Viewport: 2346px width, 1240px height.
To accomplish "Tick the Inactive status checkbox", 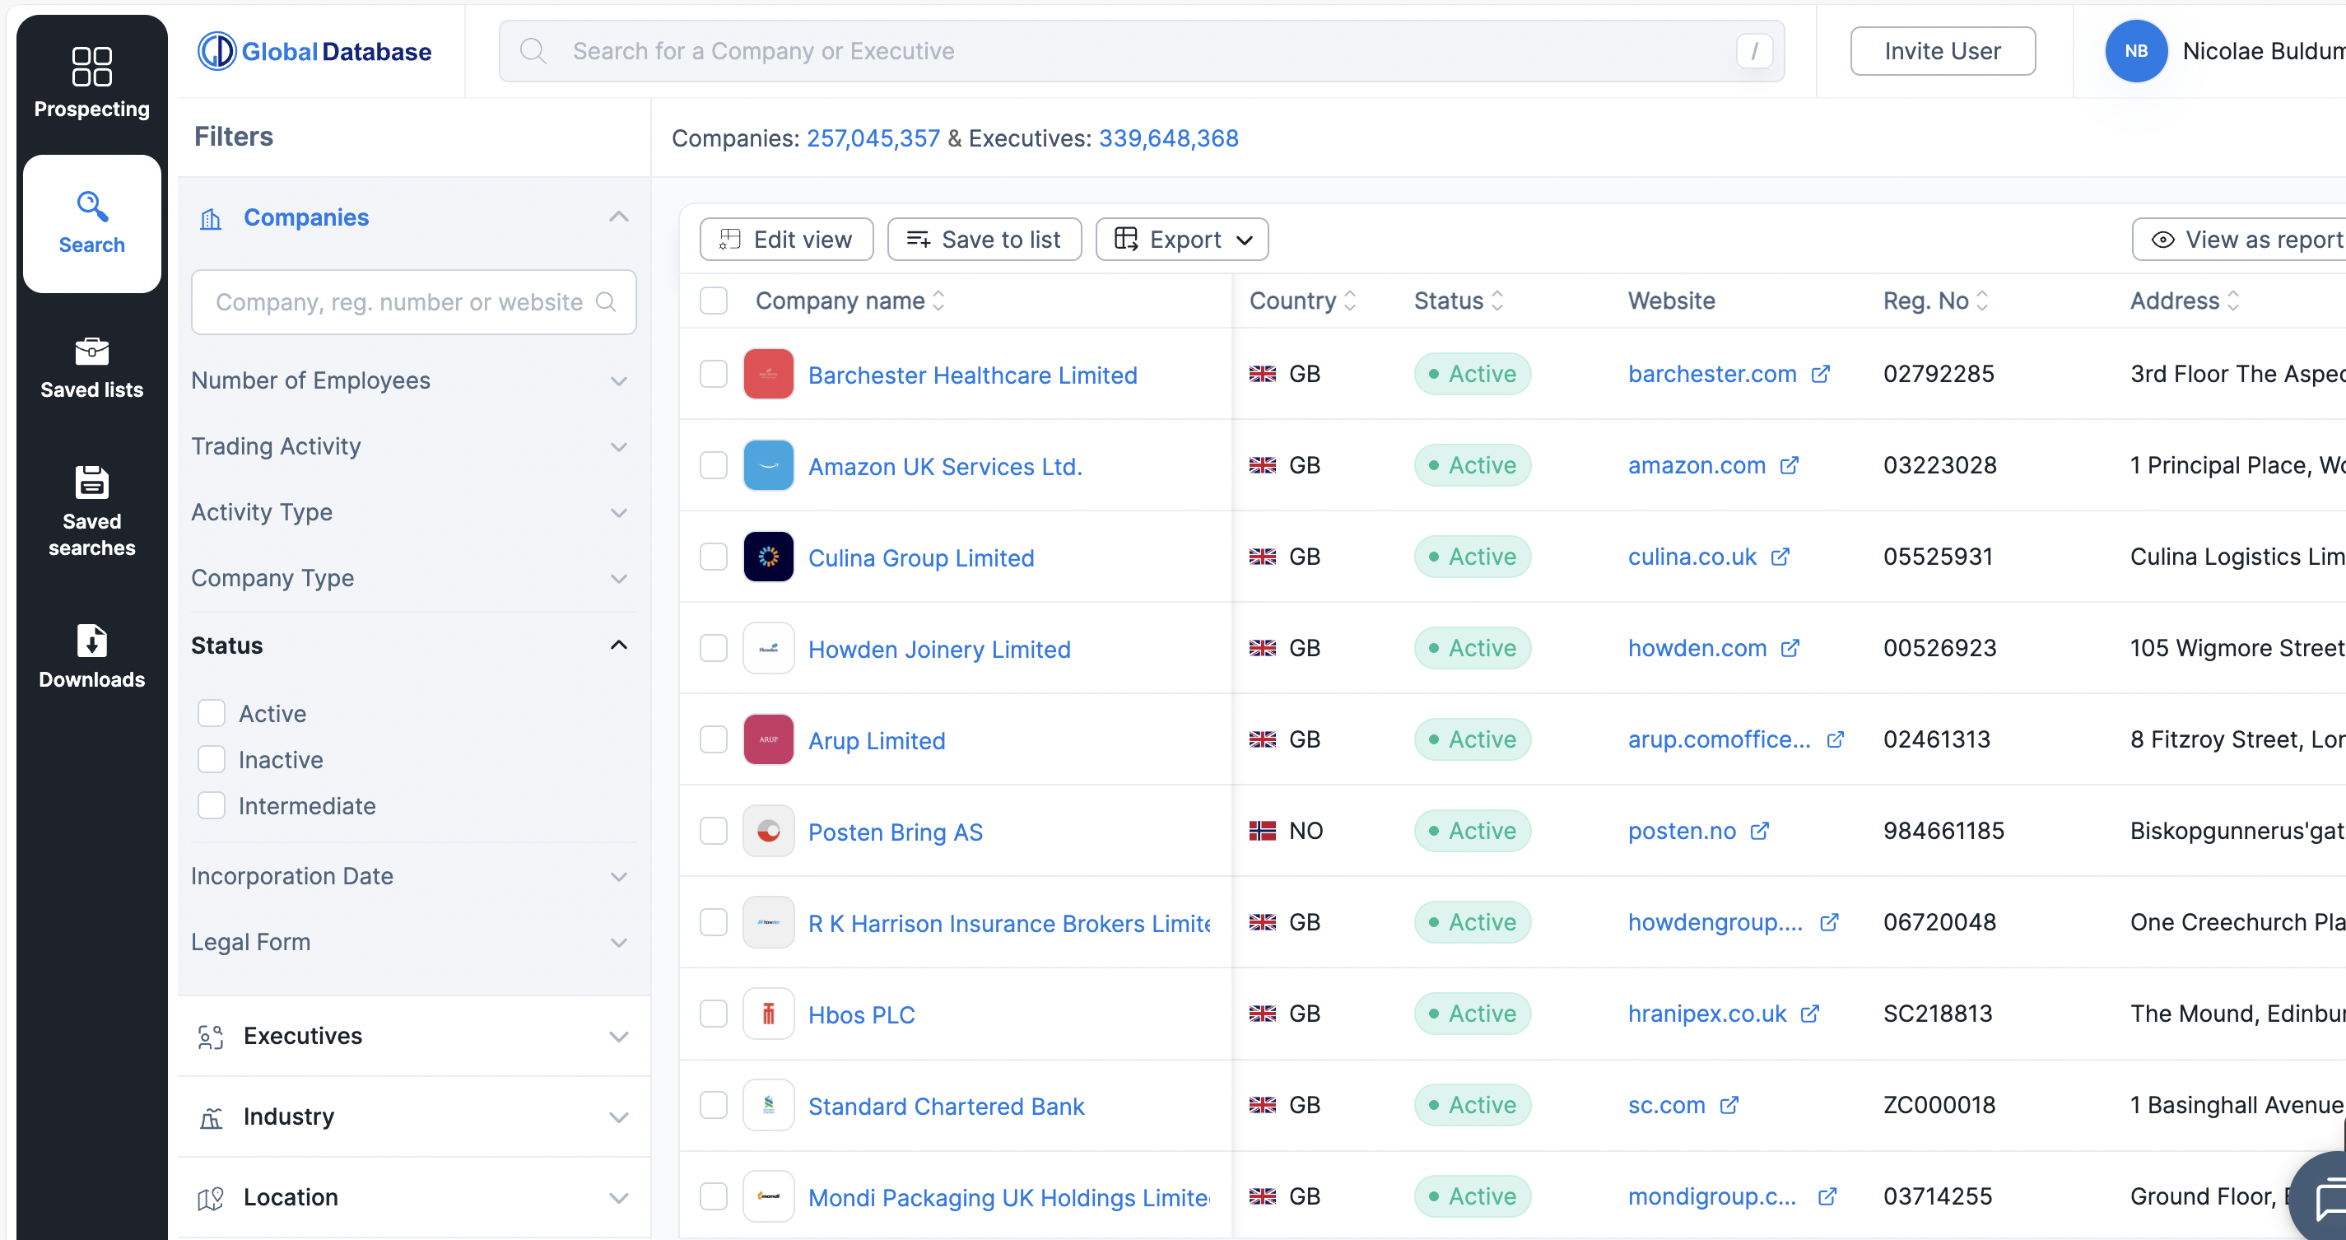I will [x=212, y=760].
